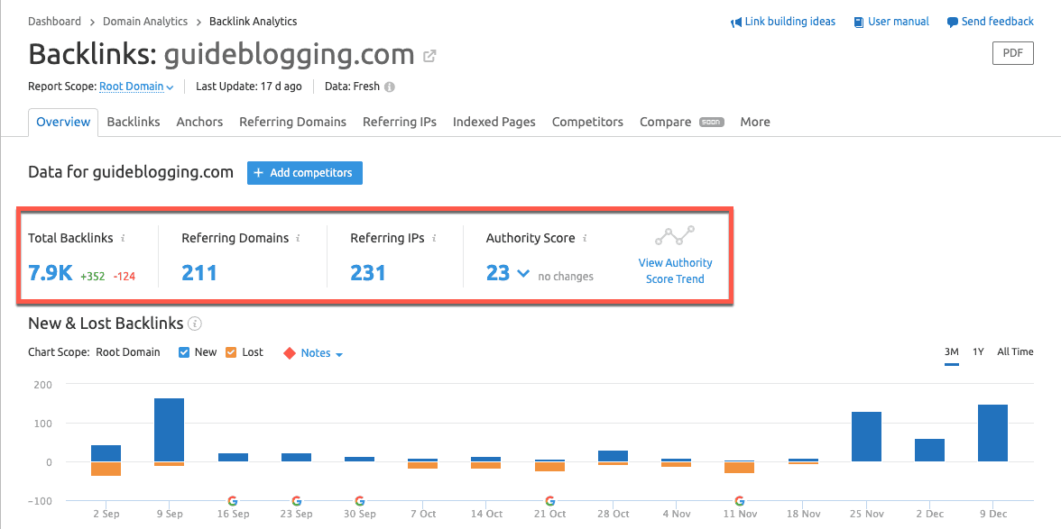Click the Add competitors button
Image resolution: width=1061 pixels, height=529 pixels.
click(x=305, y=173)
